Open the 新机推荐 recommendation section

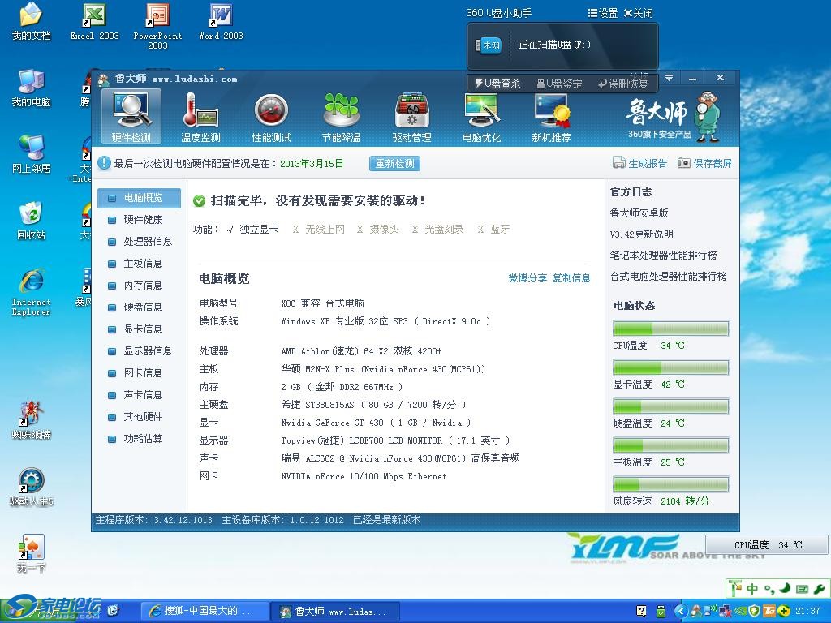tap(551, 117)
